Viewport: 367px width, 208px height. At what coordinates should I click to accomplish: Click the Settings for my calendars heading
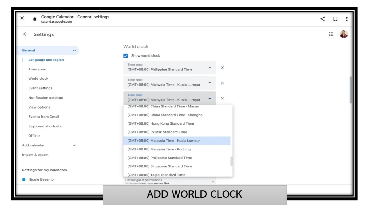point(45,170)
